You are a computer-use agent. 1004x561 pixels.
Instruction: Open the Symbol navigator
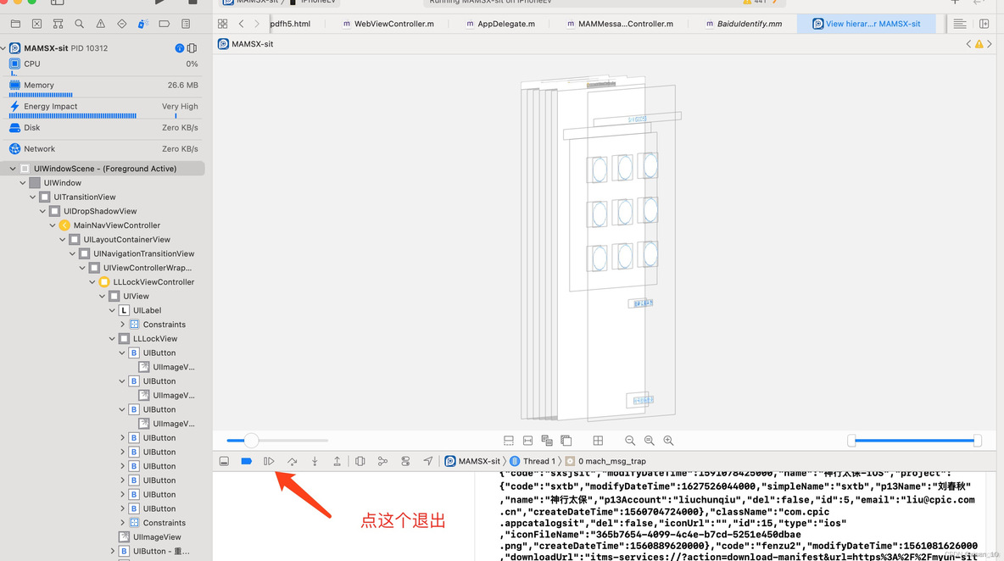[x=58, y=24]
